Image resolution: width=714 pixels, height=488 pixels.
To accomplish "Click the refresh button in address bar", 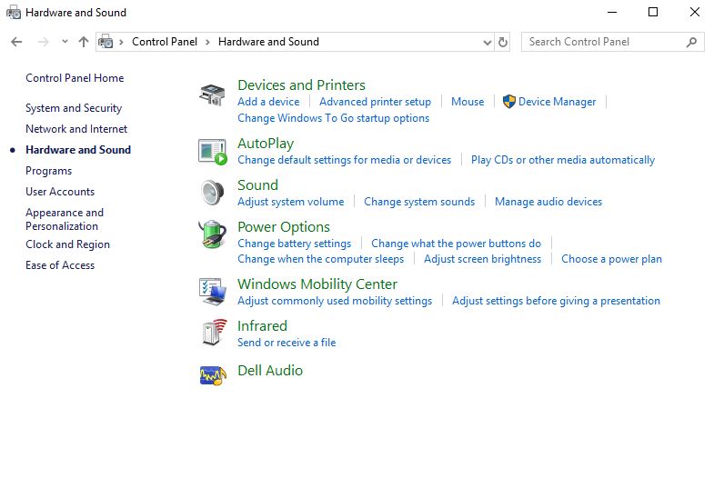I will tap(503, 42).
